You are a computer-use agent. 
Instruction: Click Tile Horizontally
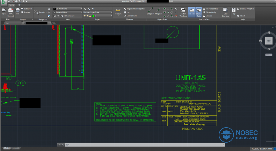pos(210,9)
